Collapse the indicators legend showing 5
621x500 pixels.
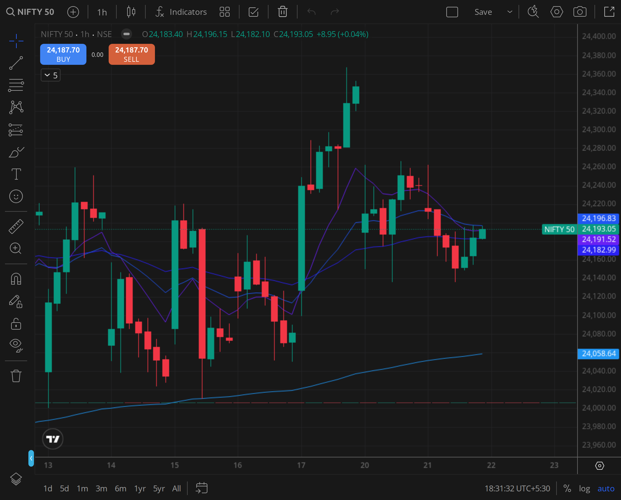click(x=51, y=75)
